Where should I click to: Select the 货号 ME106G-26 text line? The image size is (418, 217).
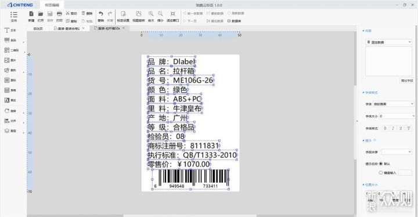pos(181,80)
